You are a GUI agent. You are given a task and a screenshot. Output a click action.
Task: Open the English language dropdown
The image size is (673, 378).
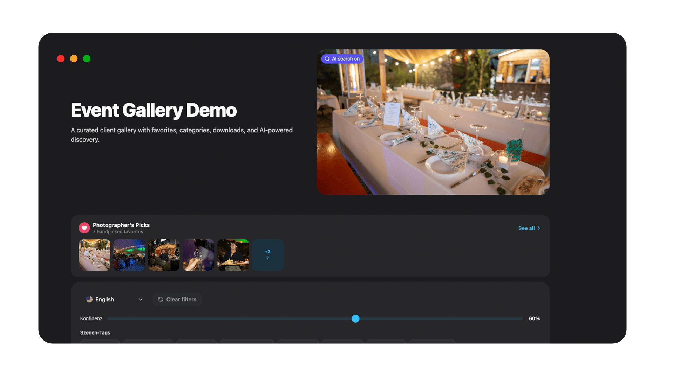coord(115,300)
